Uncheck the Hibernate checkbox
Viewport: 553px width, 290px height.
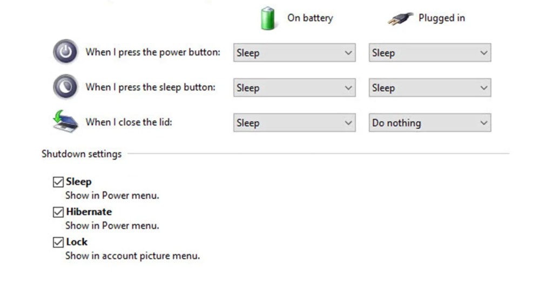[x=58, y=212]
